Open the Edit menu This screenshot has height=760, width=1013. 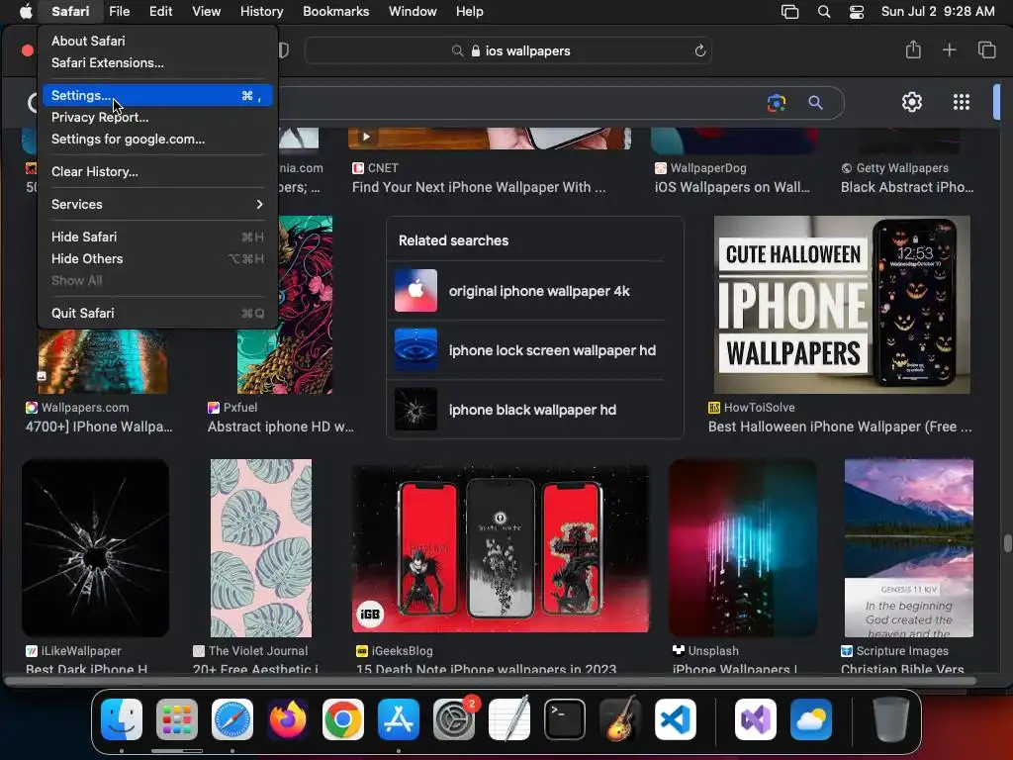click(x=160, y=12)
